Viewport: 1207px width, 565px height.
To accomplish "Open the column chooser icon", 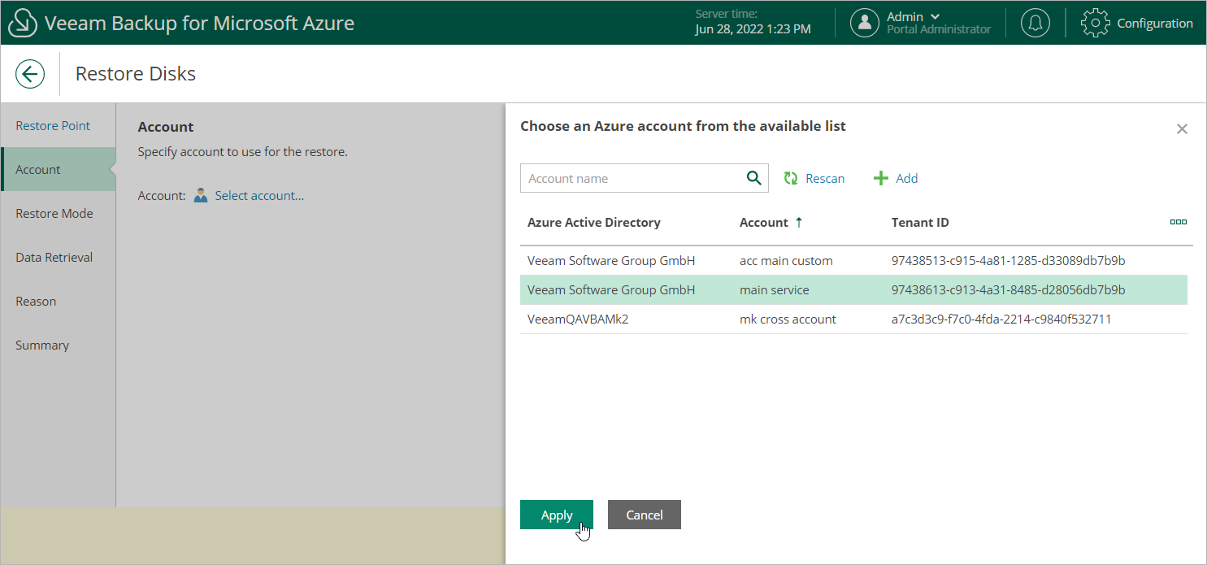I will (1178, 222).
